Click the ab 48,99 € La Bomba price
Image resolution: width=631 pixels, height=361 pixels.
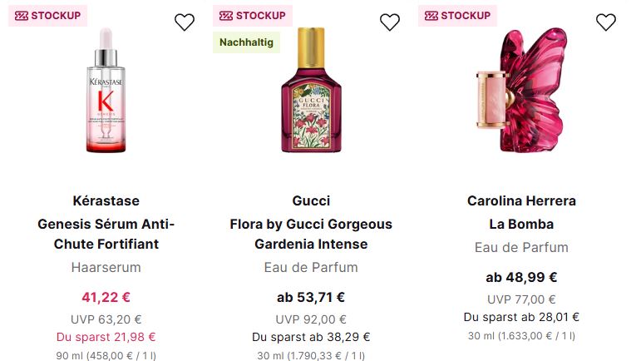pos(521,278)
